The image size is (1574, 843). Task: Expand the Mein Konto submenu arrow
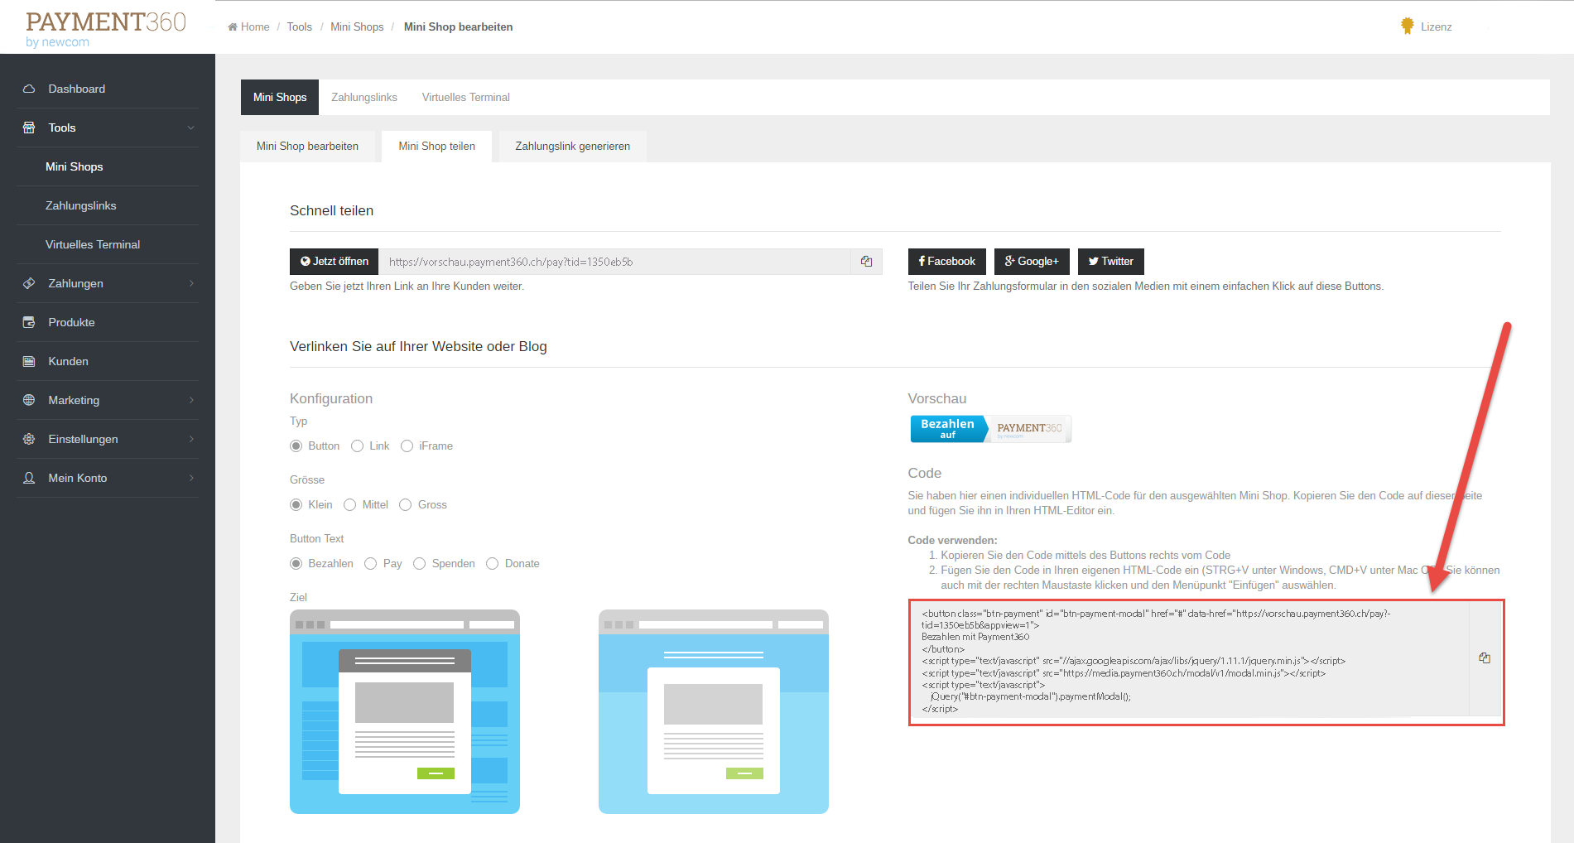pyautogui.click(x=191, y=478)
